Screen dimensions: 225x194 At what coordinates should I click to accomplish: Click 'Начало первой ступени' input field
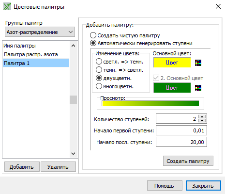[x=181, y=130]
